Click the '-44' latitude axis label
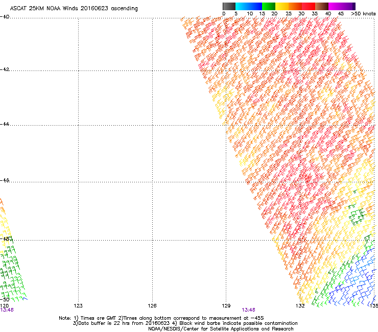Image resolution: width=378 pixels, height=332 pixels. (5, 124)
